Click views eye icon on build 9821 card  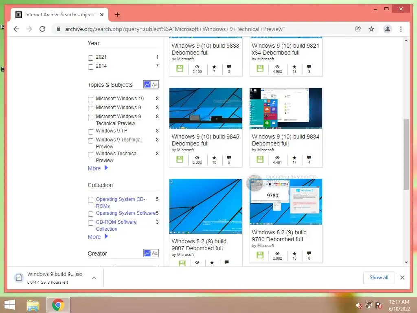click(x=277, y=67)
